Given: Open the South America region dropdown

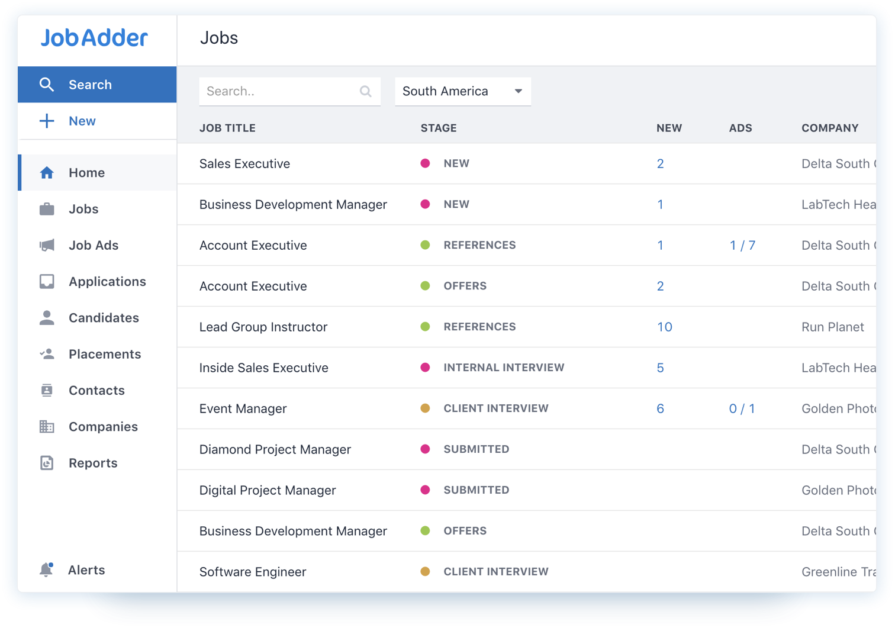Looking at the screenshot, I should coord(463,91).
